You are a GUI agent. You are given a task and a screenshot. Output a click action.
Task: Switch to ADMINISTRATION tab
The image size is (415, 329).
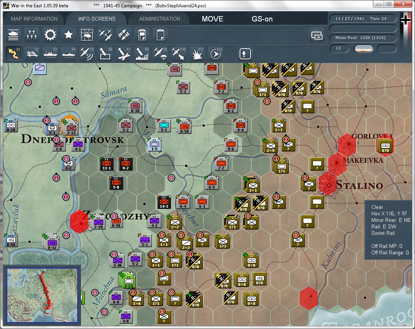tap(159, 19)
